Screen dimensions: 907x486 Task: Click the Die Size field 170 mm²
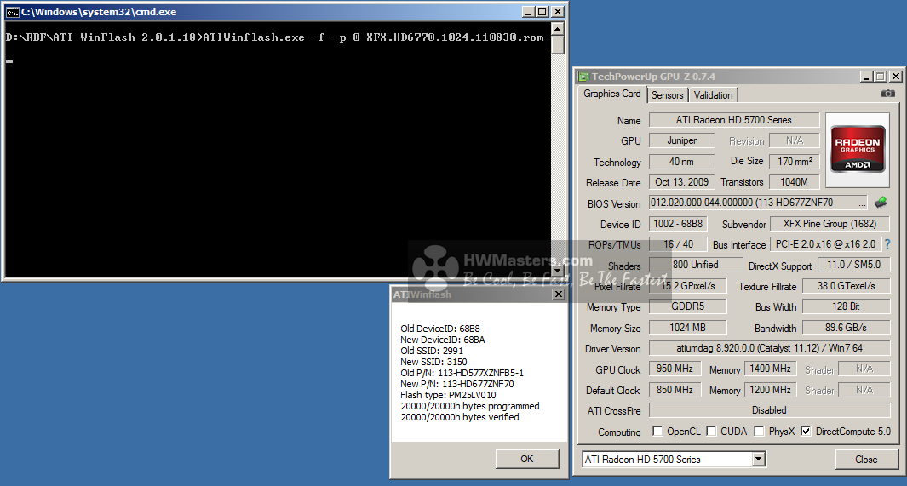(795, 161)
